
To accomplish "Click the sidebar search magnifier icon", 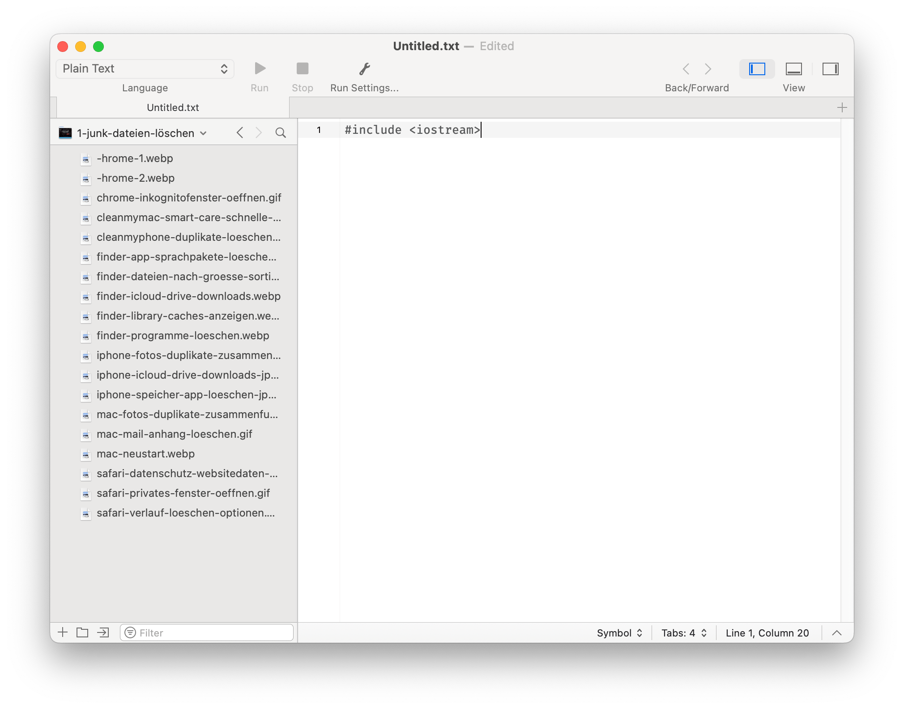I will pyautogui.click(x=281, y=133).
